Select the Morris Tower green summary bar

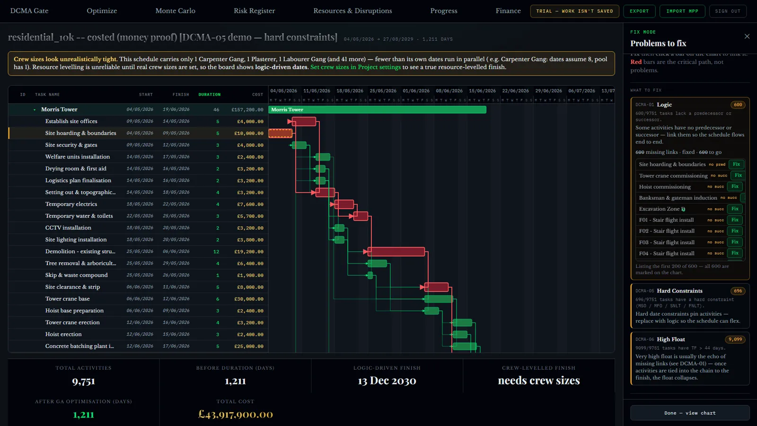click(x=377, y=110)
